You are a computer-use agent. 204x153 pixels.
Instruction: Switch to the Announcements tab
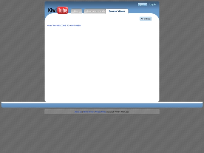[x=95, y=11]
